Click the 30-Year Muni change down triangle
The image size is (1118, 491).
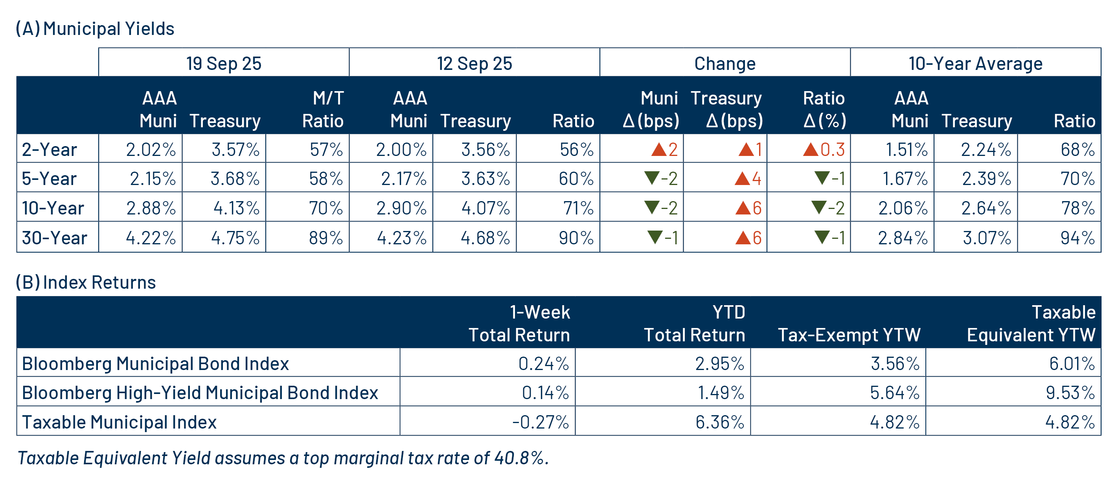(655, 237)
